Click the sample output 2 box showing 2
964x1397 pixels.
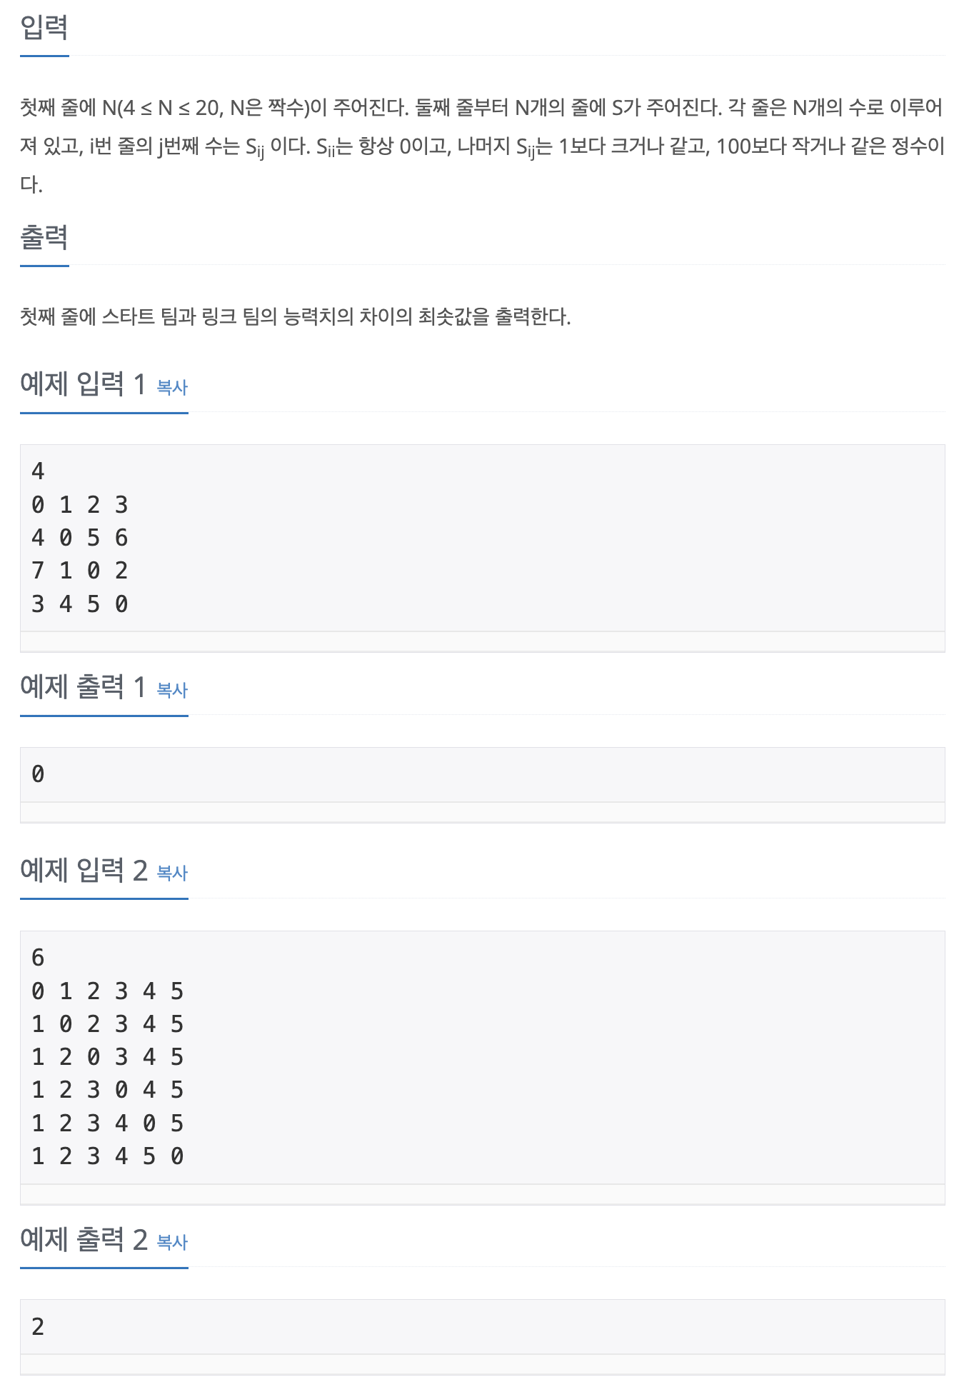click(x=482, y=1327)
